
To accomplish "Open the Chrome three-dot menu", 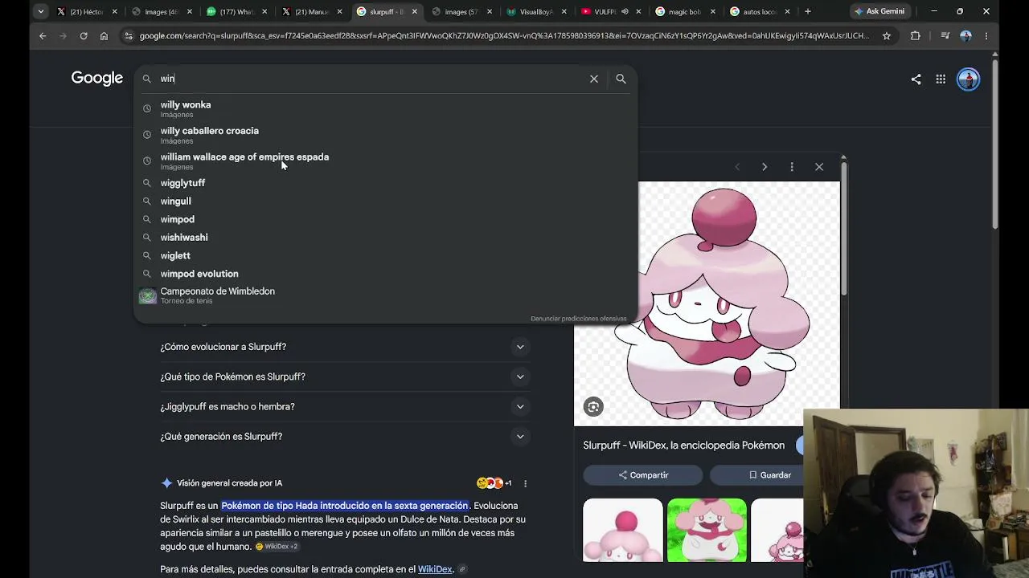I will [x=986, y=35].
